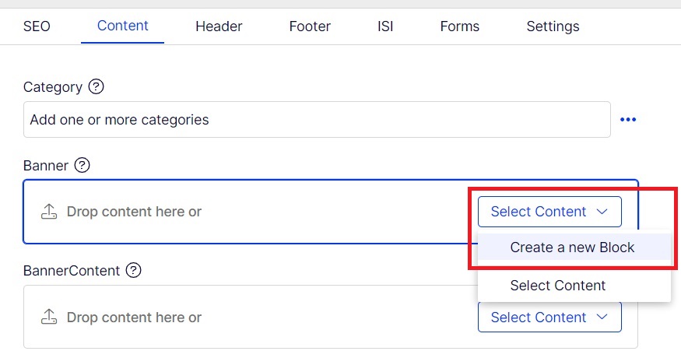Screen dimensions: 681x358
Task: Click the Add one or more categories field
Action: pyautogui.click(x=317, y=120)
